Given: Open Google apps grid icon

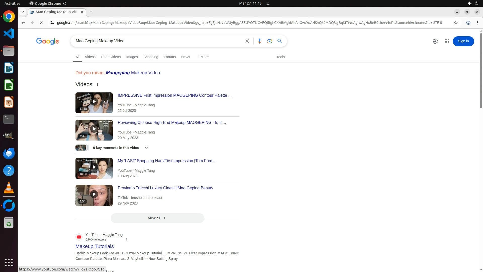Looking at the screenshot, I should point(447,41).
